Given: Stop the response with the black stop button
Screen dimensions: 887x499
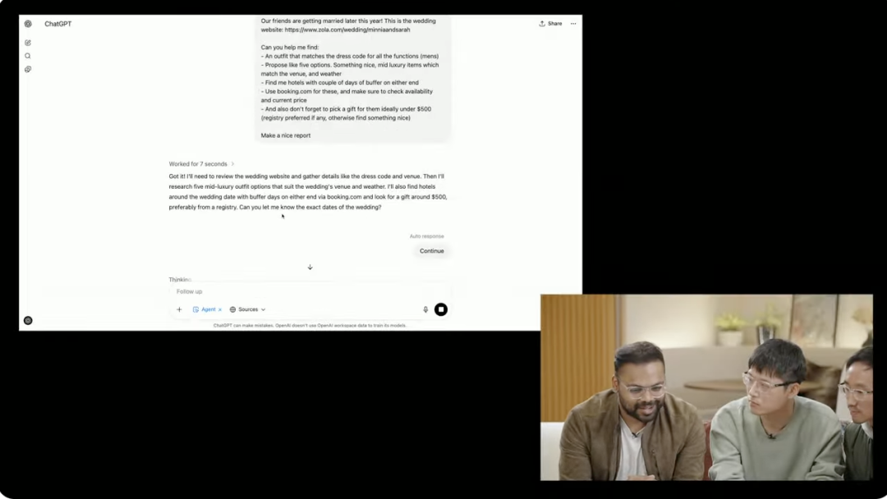Looking at the screenshot, I should [441, 309].
